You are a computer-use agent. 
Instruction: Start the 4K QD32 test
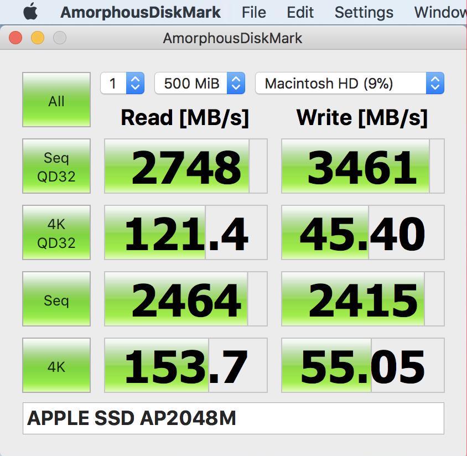(56, 232)
